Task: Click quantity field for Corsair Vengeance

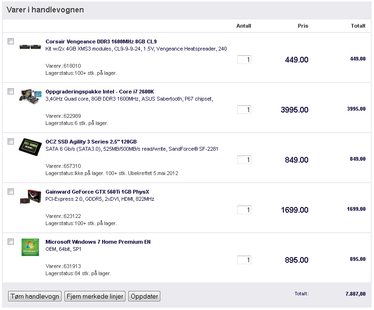Action: tap(244, 60)
